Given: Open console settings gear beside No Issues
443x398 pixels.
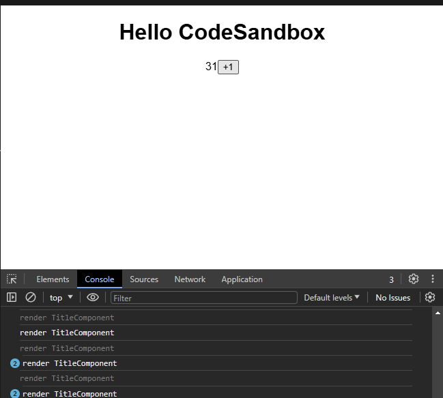Looking at the screenshot, I should coord(430,297).
